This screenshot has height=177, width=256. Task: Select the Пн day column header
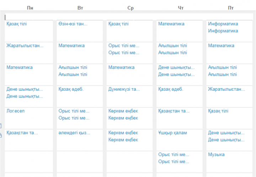[30, 8]
